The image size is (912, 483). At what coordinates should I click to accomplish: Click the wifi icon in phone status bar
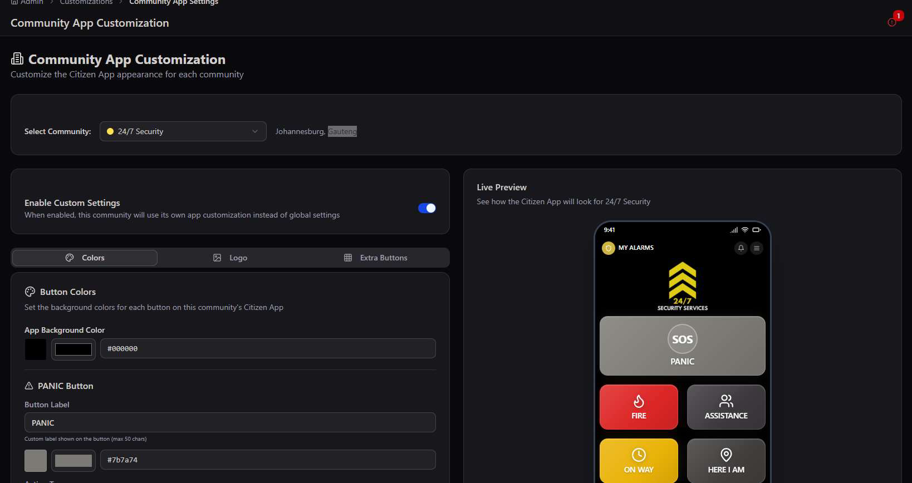tap(745, 230)
